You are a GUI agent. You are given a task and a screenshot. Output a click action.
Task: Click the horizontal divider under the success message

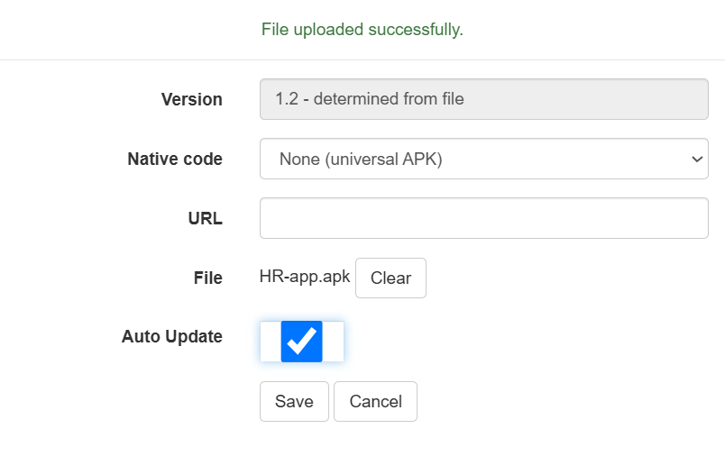click(362, 60)
